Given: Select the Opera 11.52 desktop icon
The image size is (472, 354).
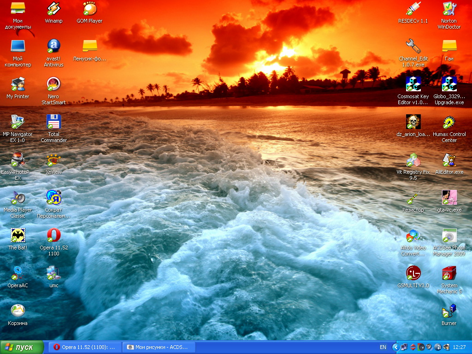Looking at the screenshot, I should [x=53, y=235].
